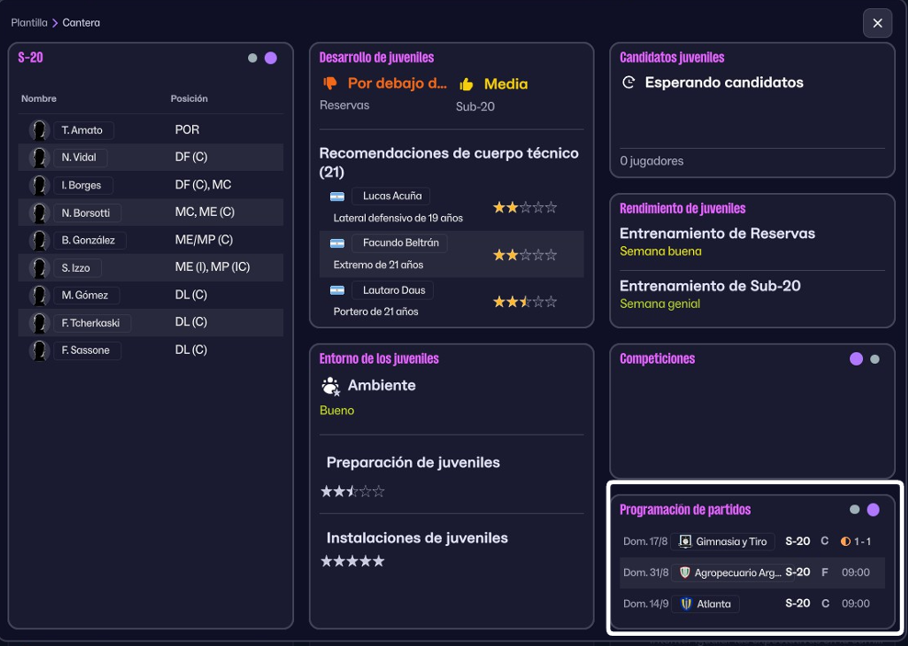Open B. González name button
This screenshot has width=908, height=646.
click(89, 240)
